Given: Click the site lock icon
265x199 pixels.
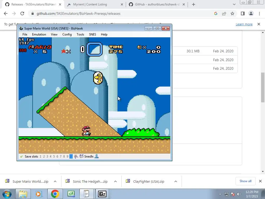Looking at the screenshot, I should point(33,13).
